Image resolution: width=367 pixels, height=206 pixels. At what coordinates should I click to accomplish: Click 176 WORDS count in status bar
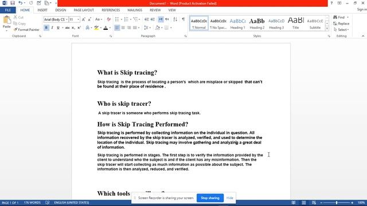[x=32, y=203]
